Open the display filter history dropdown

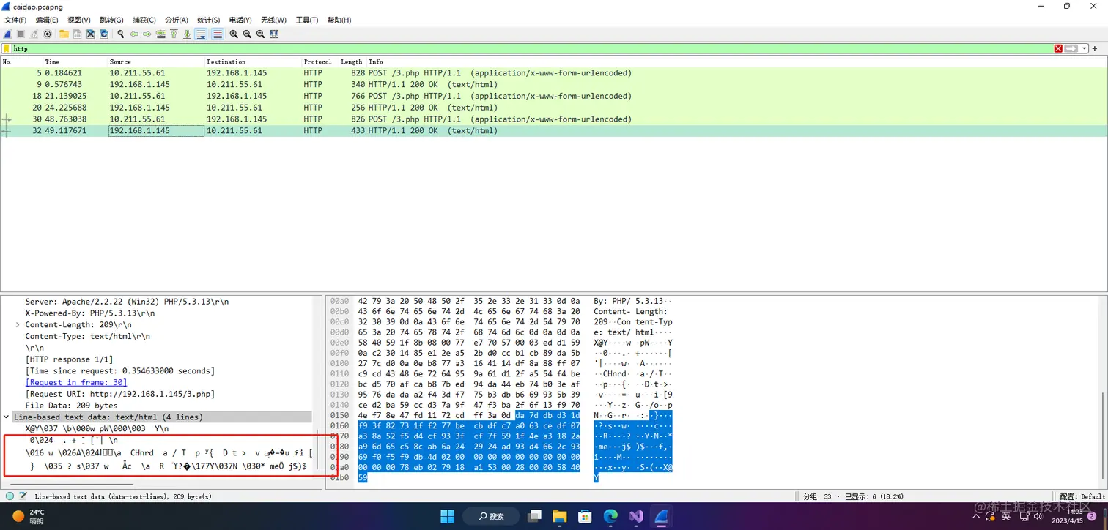click(x=1084, y=48)
